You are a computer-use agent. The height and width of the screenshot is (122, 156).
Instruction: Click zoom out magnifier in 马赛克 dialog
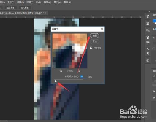pos(61,71)
